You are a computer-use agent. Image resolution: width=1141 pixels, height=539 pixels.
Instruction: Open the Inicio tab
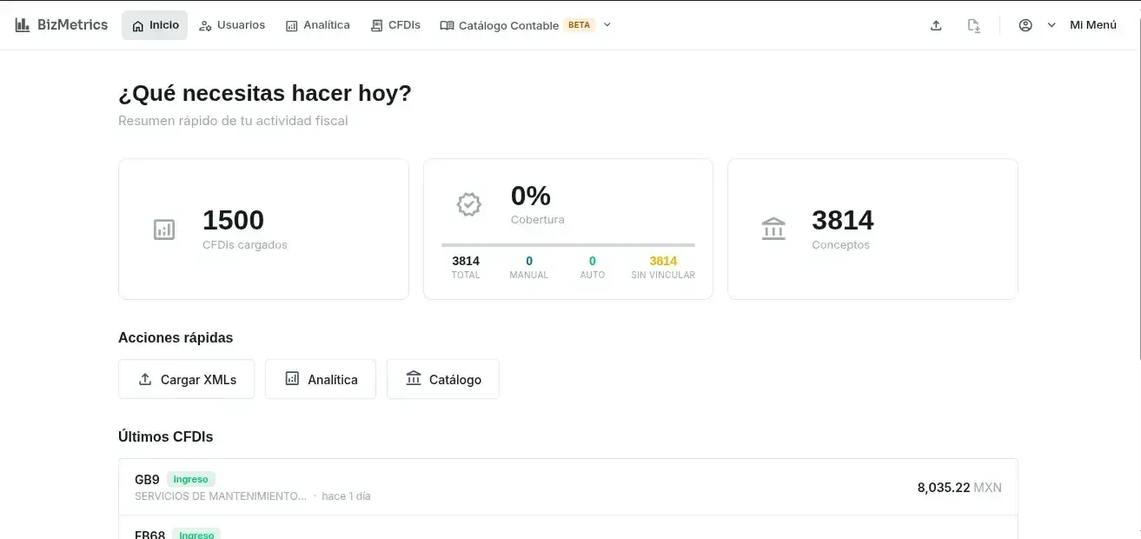(x=155, y=25)
